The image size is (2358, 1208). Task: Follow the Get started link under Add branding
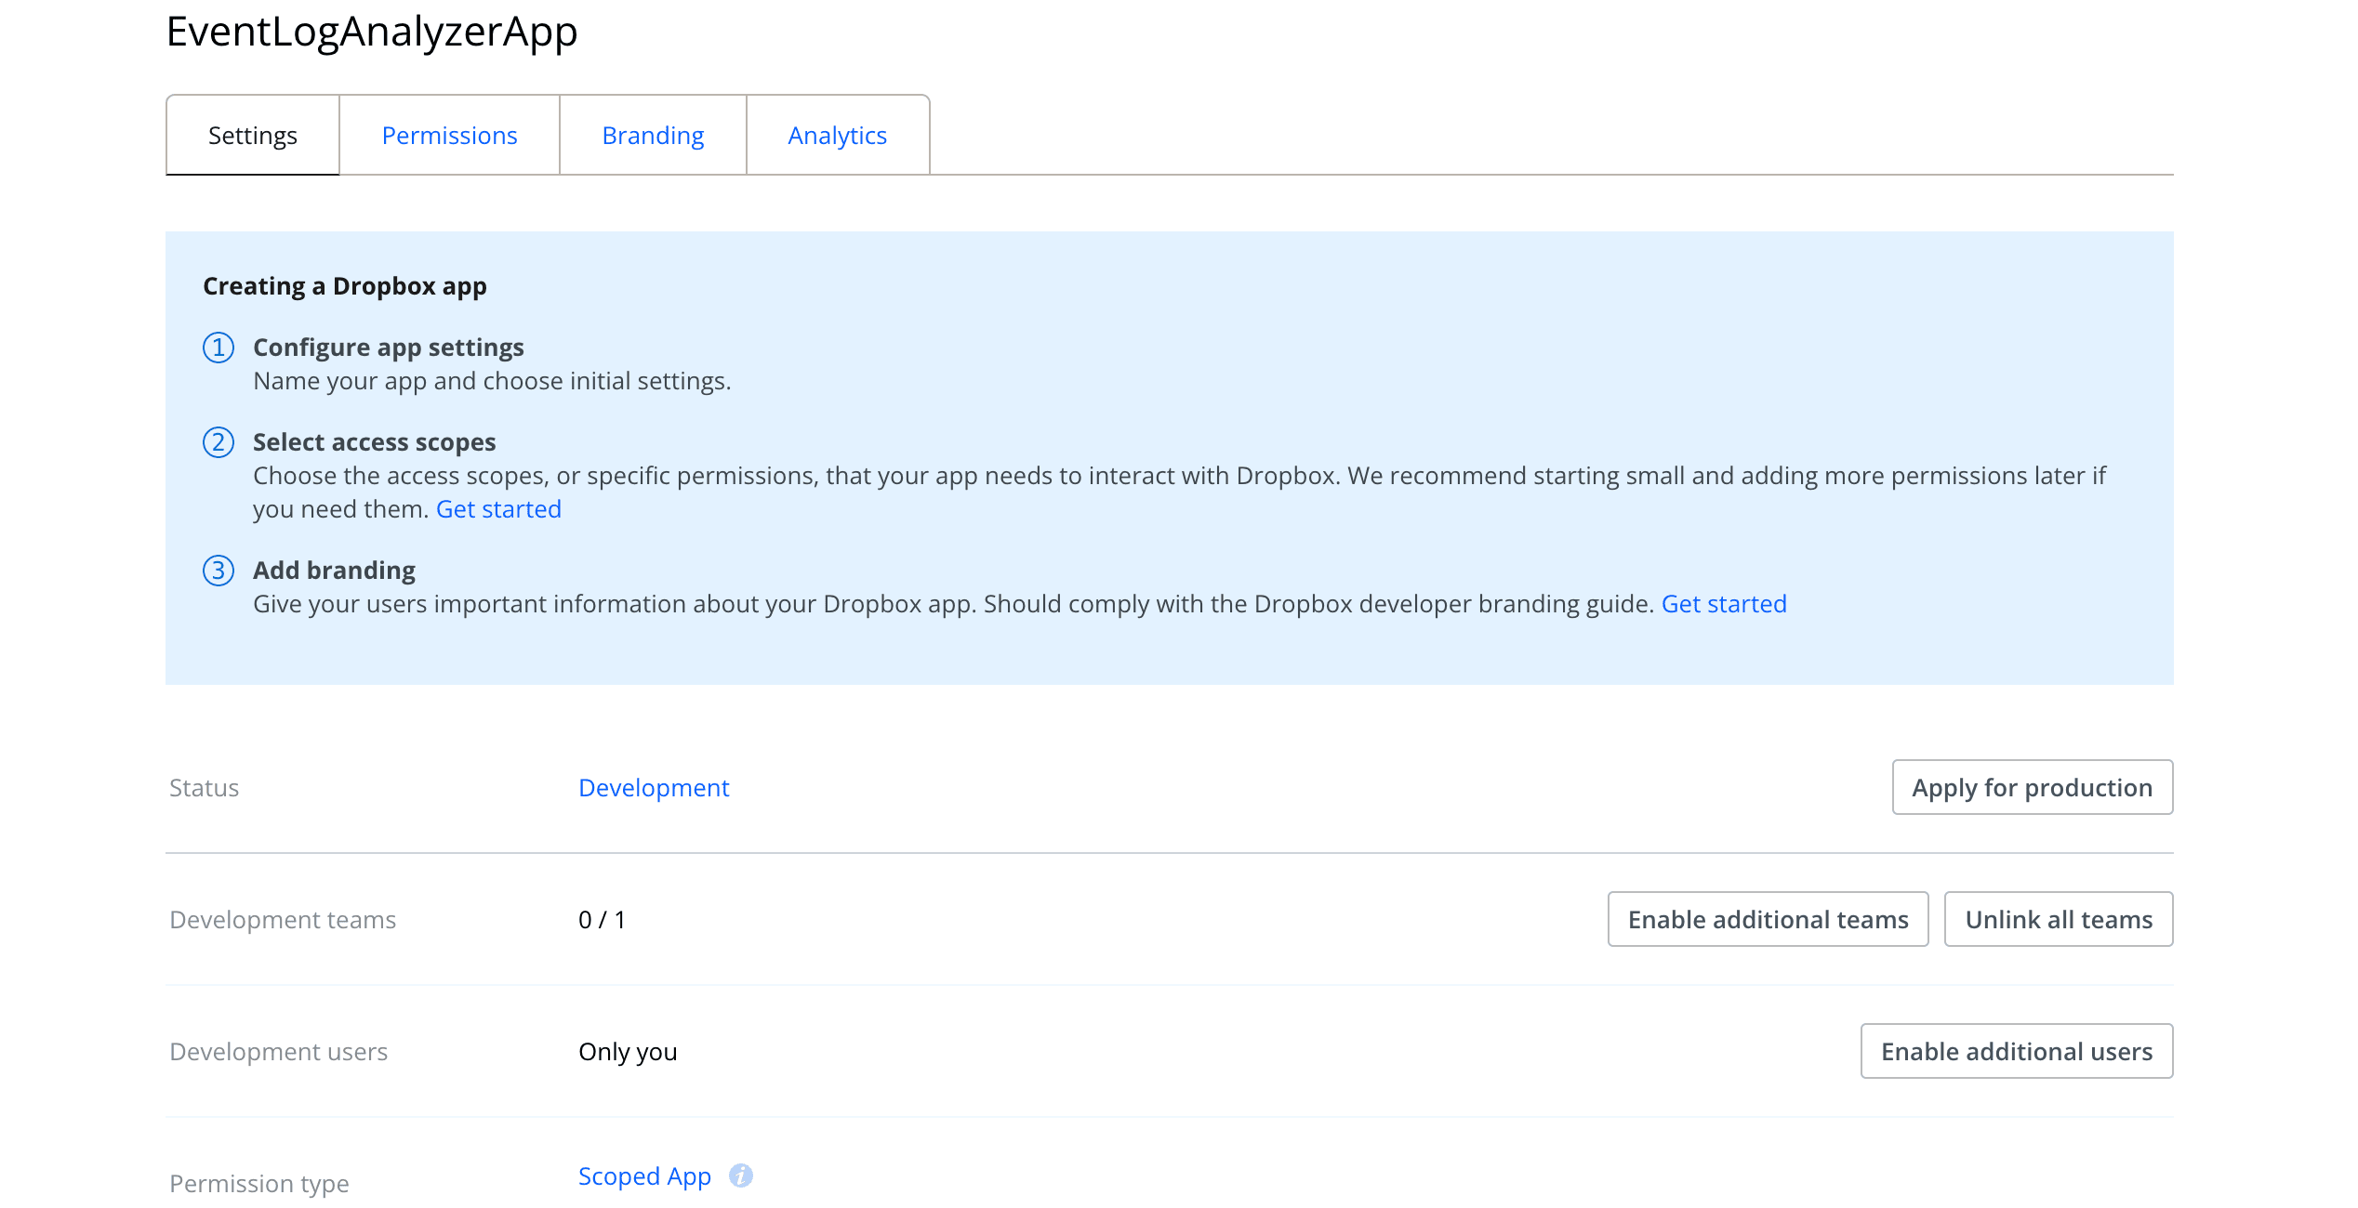tap(1724, 603)
